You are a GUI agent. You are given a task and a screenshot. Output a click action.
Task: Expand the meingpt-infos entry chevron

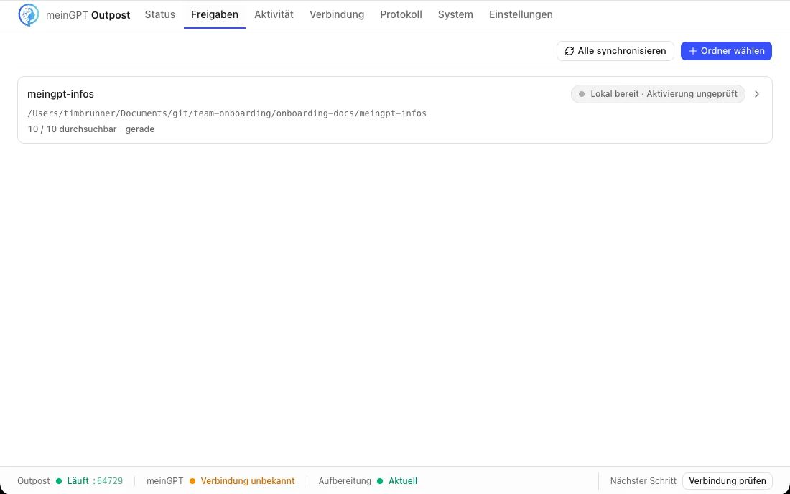[757, 94]
